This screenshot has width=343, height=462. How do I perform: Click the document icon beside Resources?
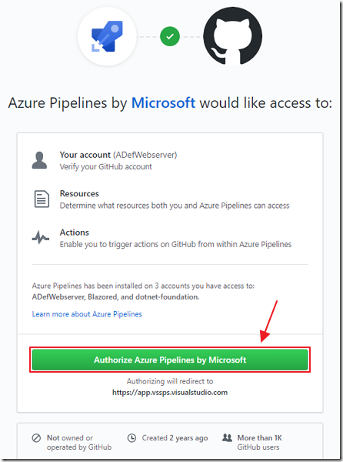(42, 199)
